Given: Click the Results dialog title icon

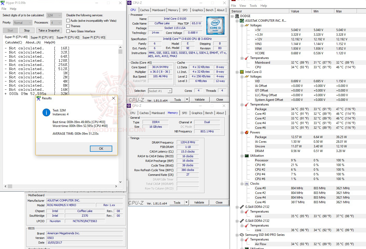Looking at the screenshot, I should coord(39,98).
